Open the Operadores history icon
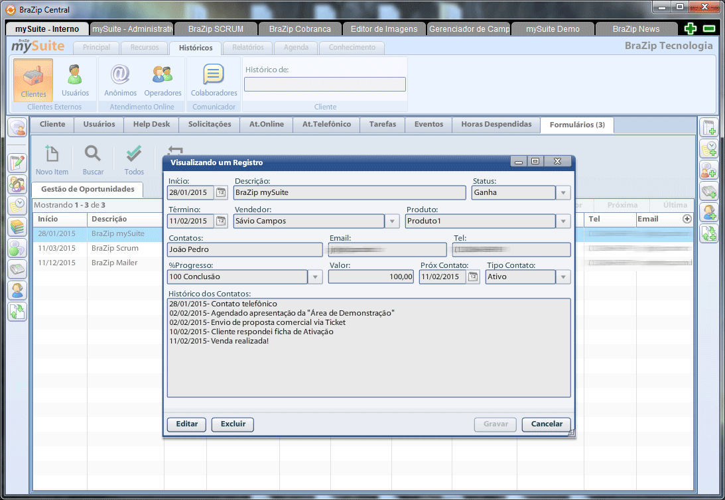The image size is (725, 500). (x=163, y=80)
